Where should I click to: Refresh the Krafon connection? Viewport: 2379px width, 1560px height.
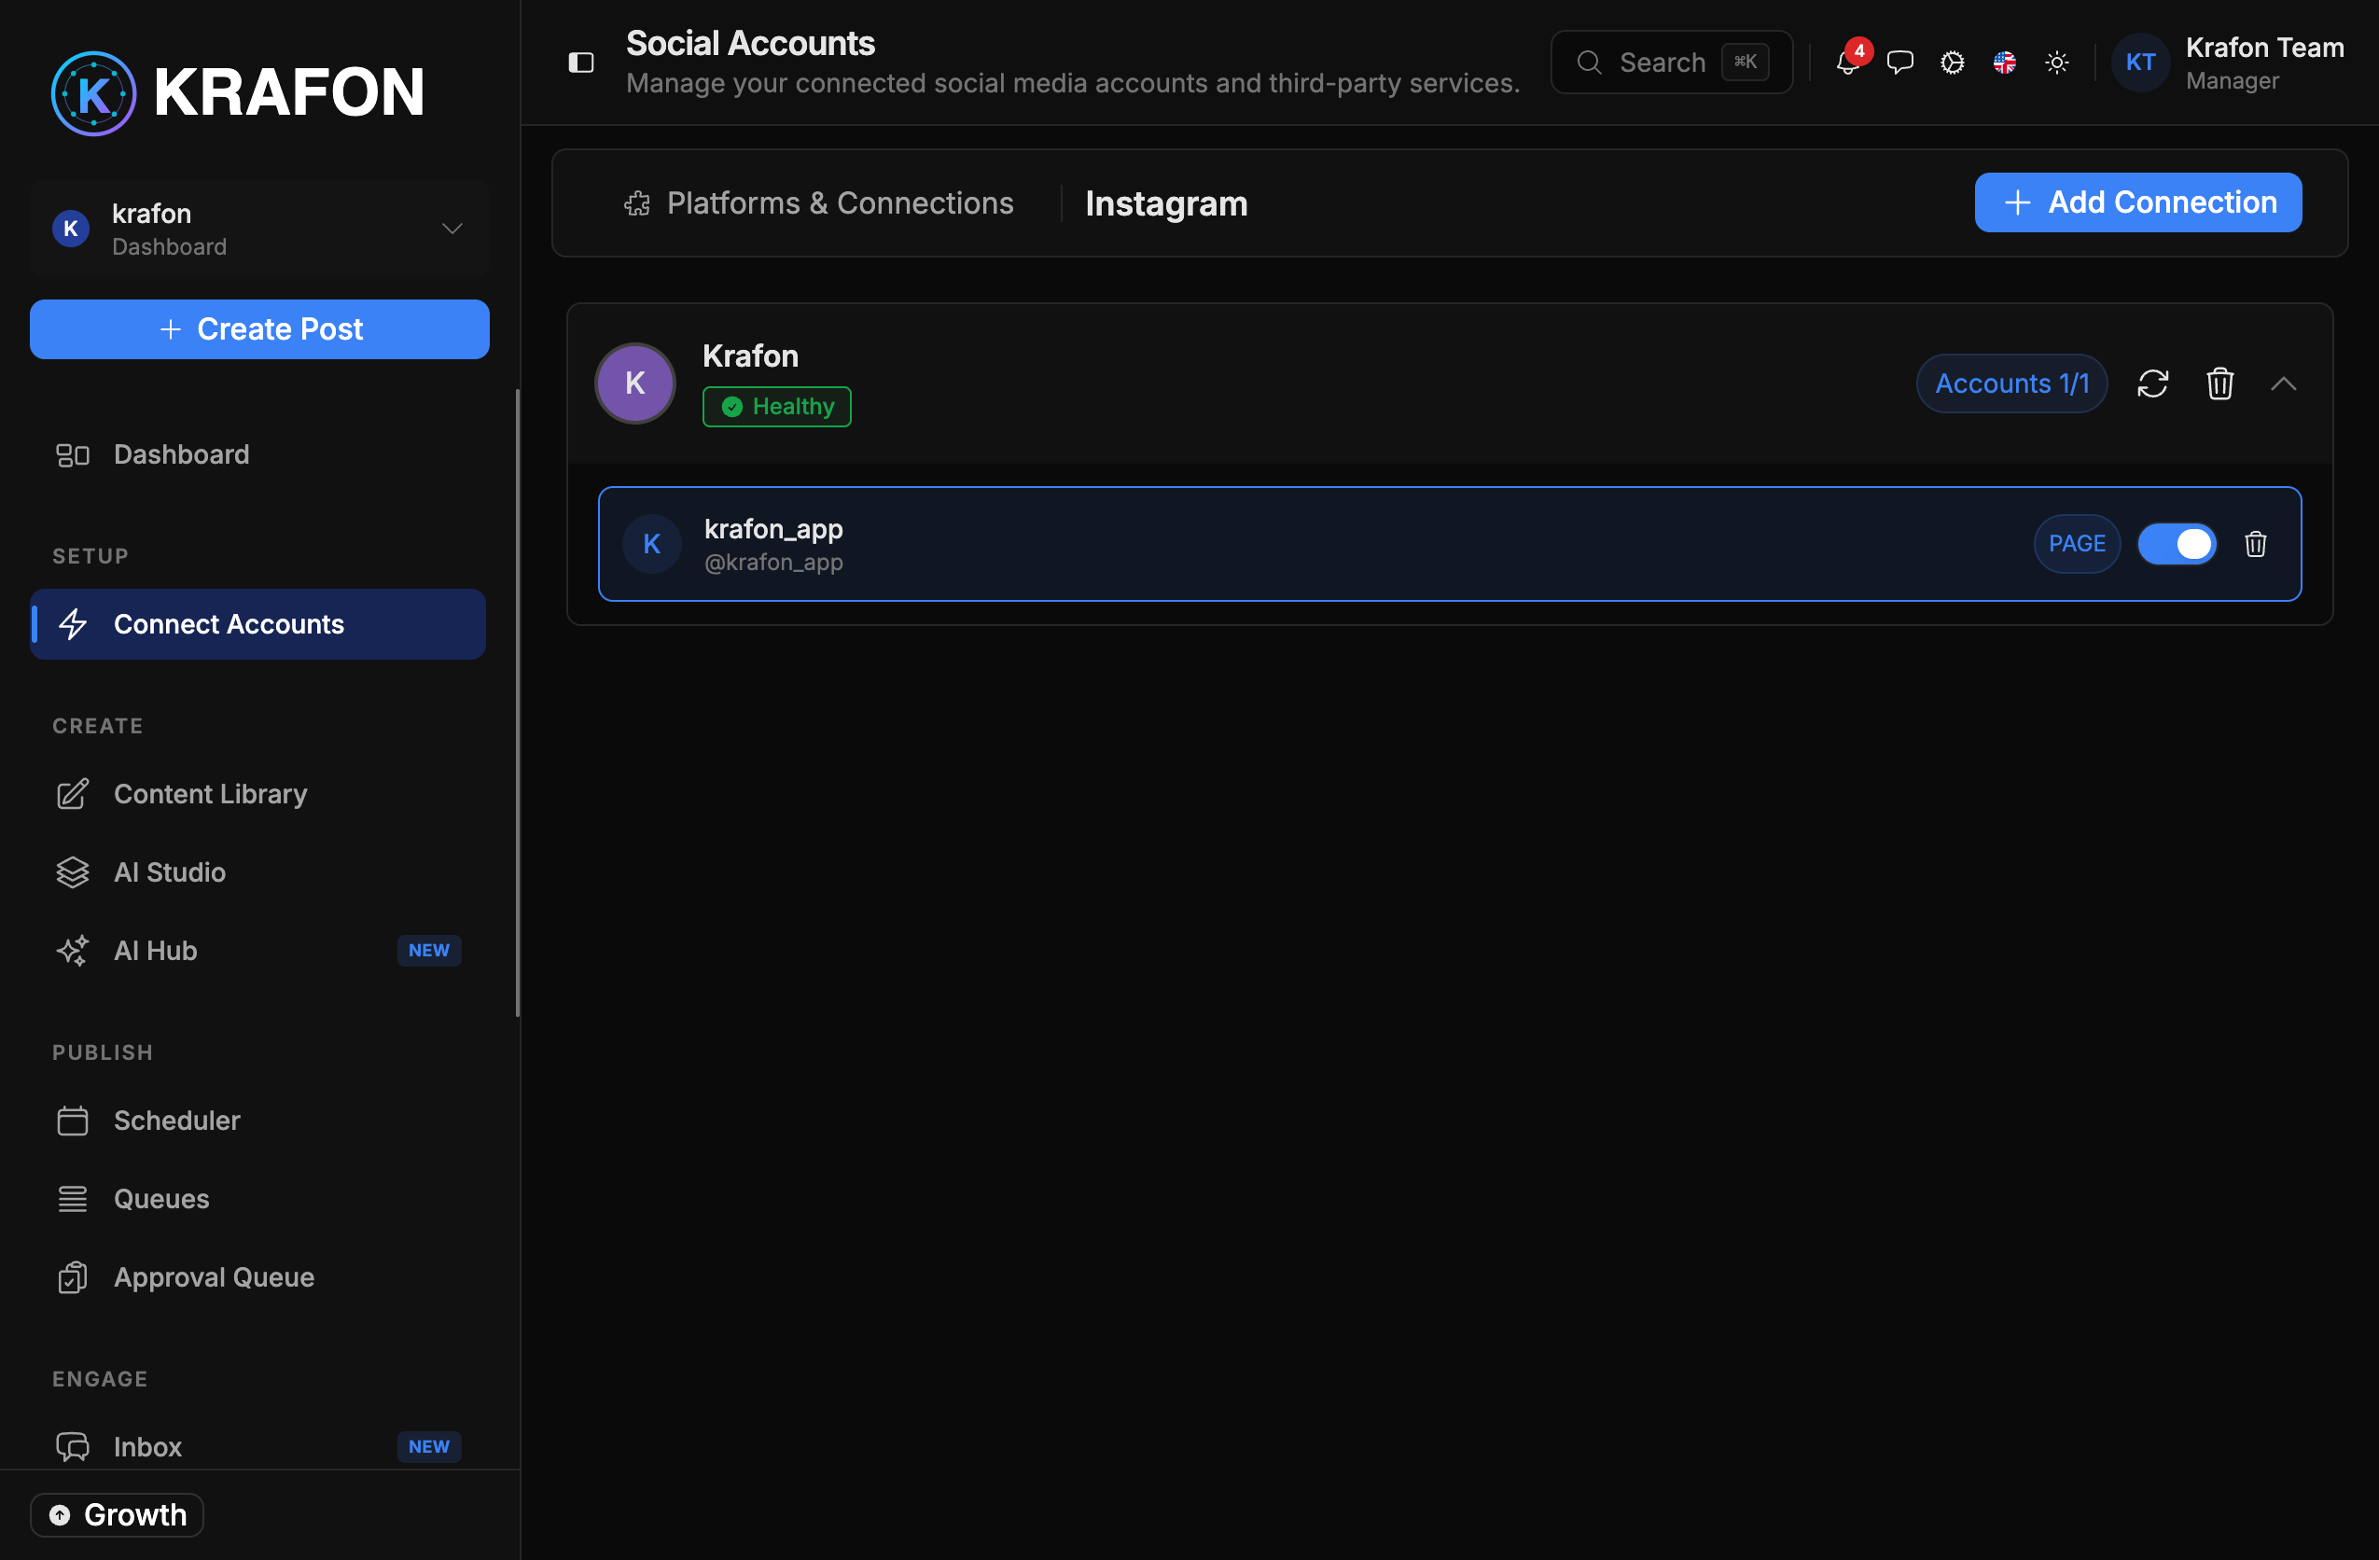(2152, 383)
